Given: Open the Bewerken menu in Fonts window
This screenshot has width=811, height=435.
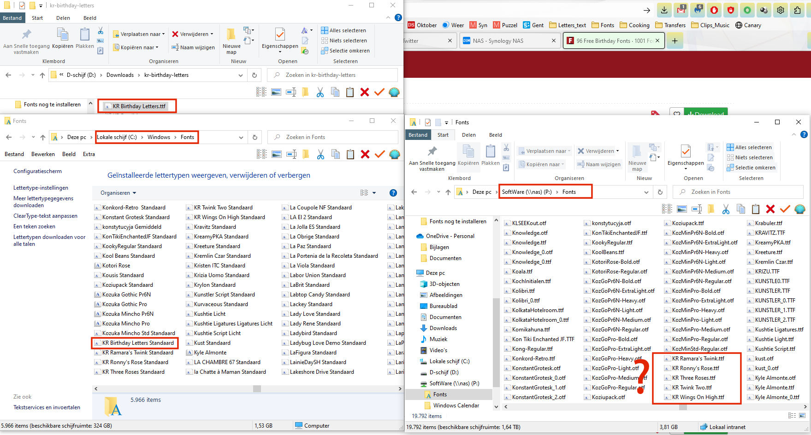Looking at the screenshot, I should (43, 154).
